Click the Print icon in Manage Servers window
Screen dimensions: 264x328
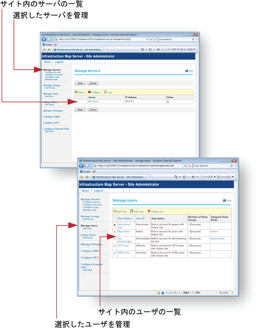point(158,49)
